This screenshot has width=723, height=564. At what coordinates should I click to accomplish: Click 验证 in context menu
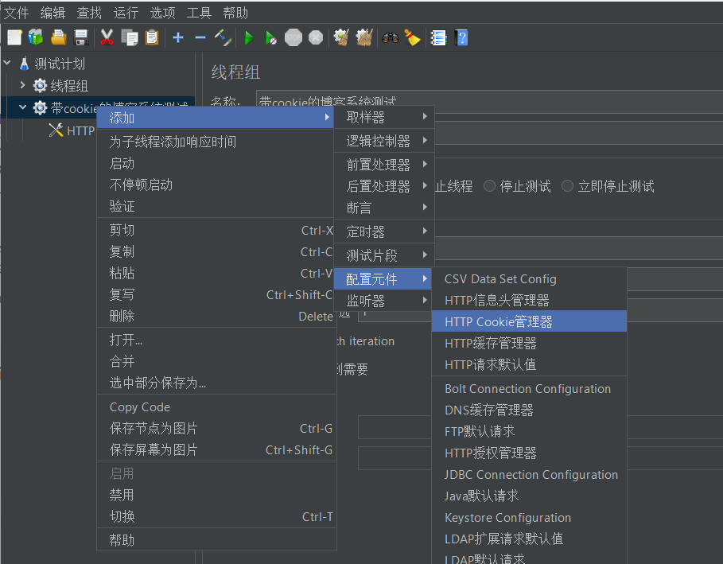point(216,206)
